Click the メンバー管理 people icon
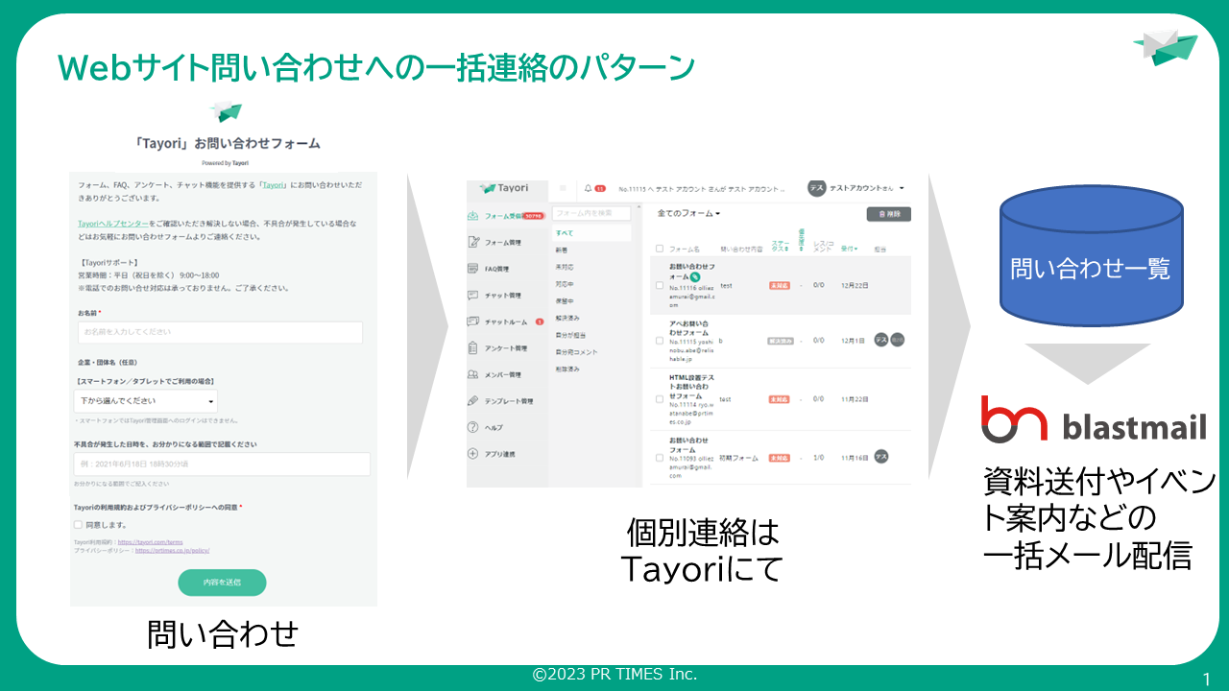Viewport: 1229px width, 691px height. pos(472,374)
